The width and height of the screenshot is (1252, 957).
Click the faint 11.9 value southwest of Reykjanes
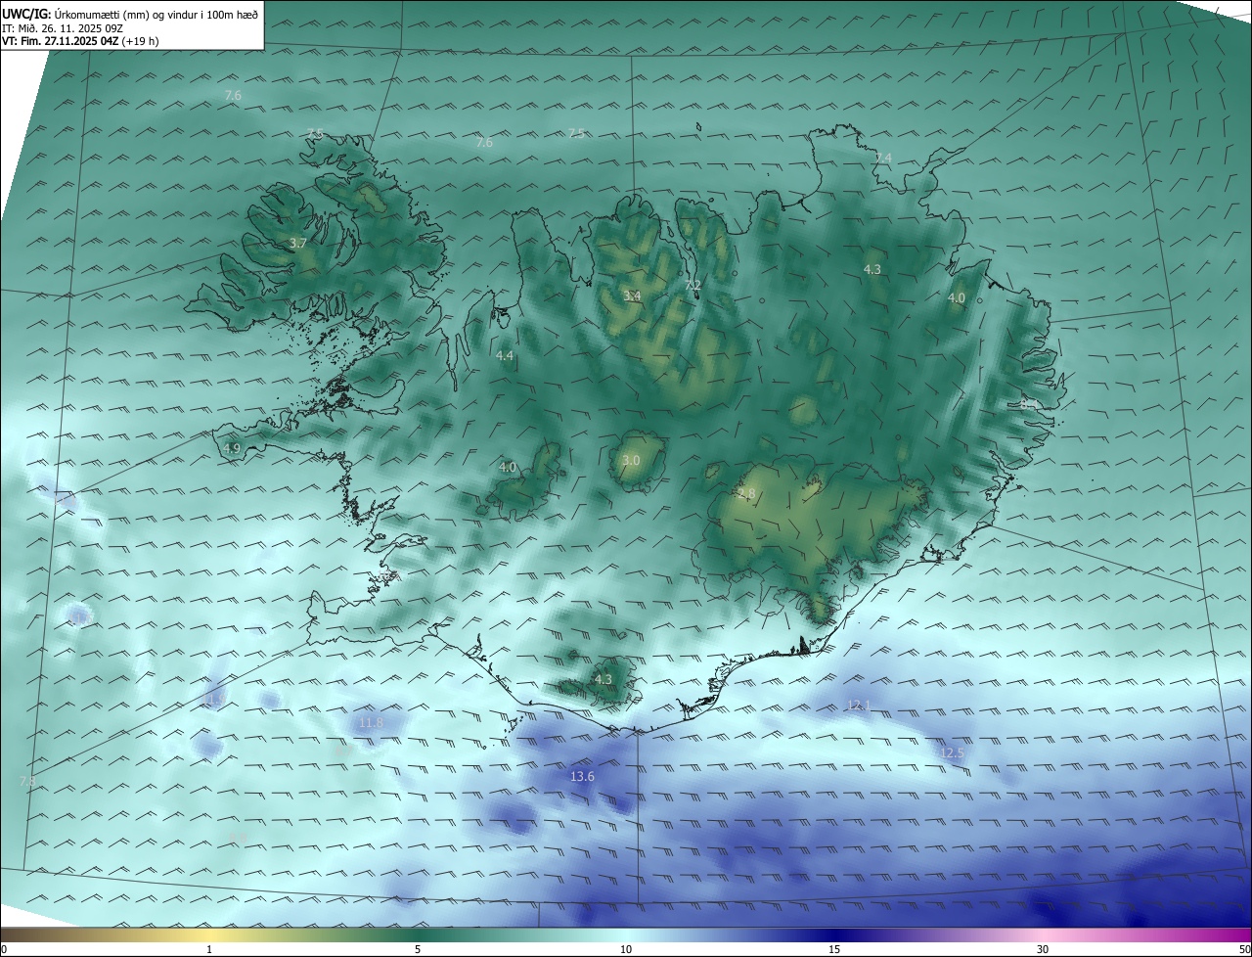point(214,700)
